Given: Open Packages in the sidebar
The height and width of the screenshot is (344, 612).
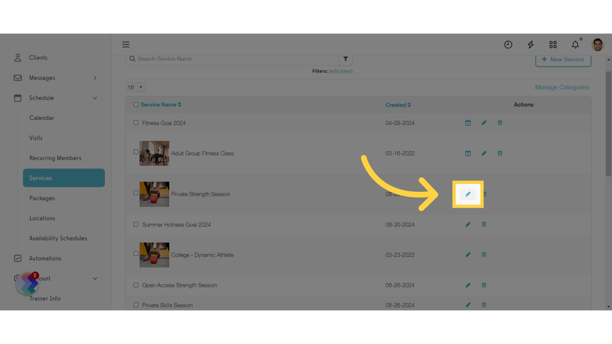Looking at the screenshot, I should pyautogui.click(x=42, y=198).
